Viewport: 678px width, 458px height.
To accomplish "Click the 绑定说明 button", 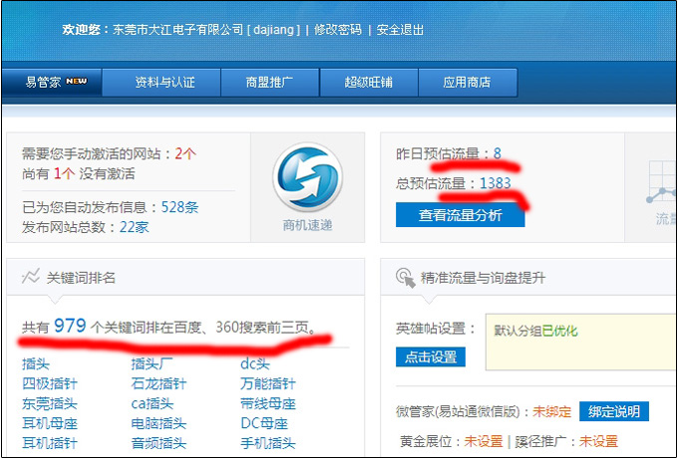I will 613,411.
